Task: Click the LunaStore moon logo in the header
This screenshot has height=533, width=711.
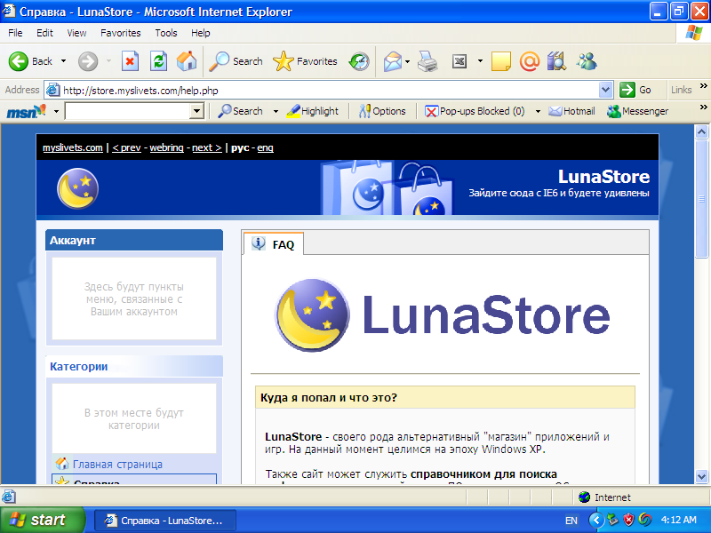Action: point(77,188)
